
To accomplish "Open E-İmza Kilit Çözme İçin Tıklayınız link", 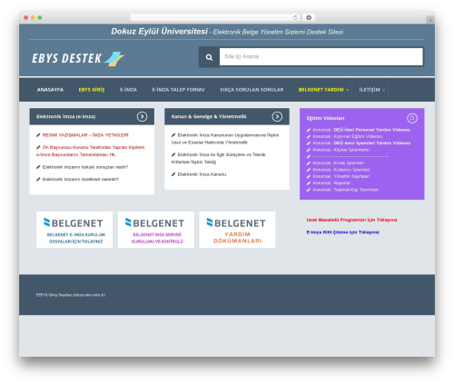I will coord(343,232).
